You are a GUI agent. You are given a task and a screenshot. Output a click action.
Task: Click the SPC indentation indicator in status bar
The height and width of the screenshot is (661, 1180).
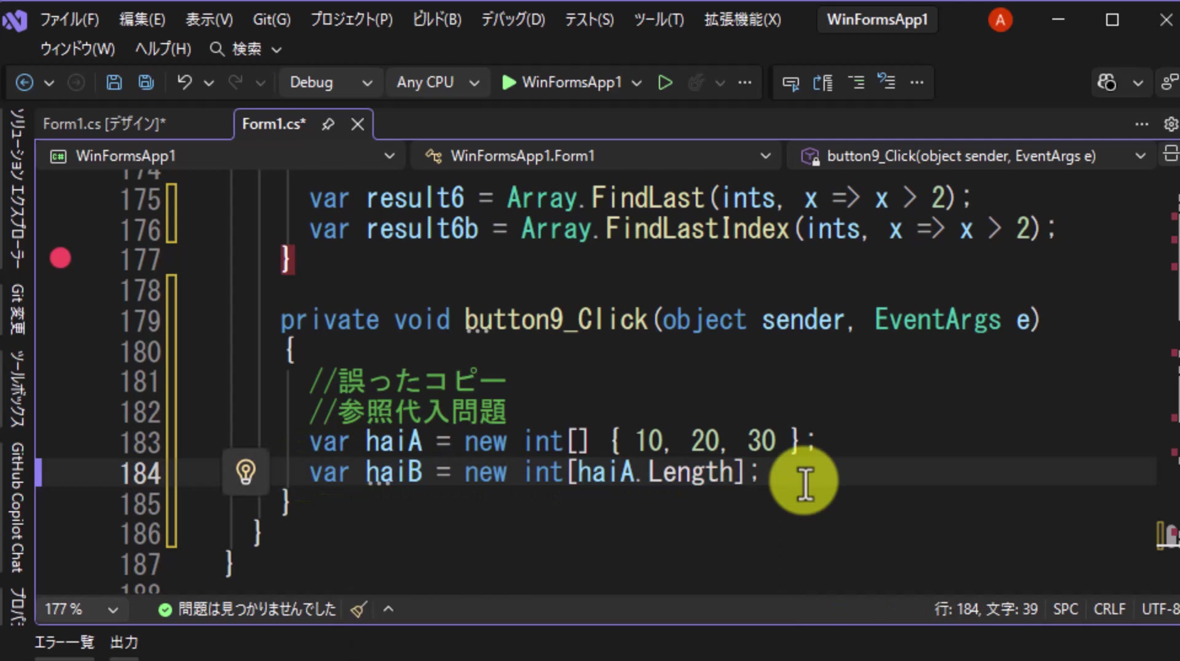pos(1065,609)
